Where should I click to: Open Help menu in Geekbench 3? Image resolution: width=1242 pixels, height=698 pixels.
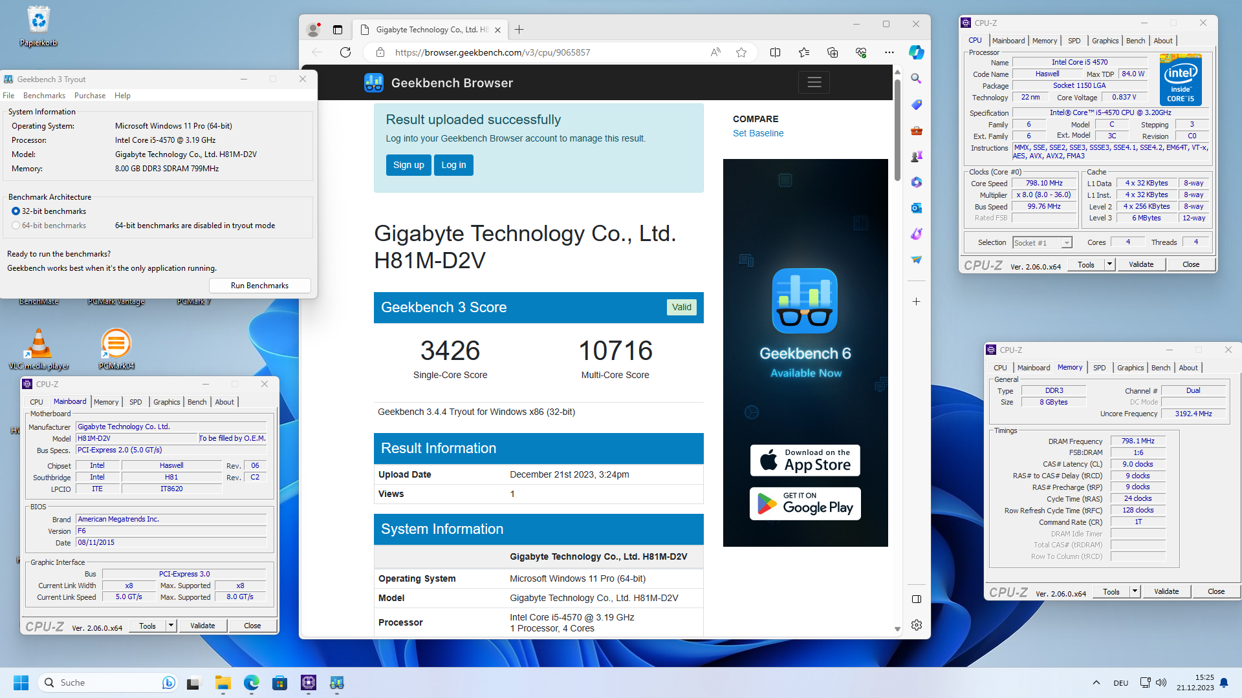(x=122, y=96)
